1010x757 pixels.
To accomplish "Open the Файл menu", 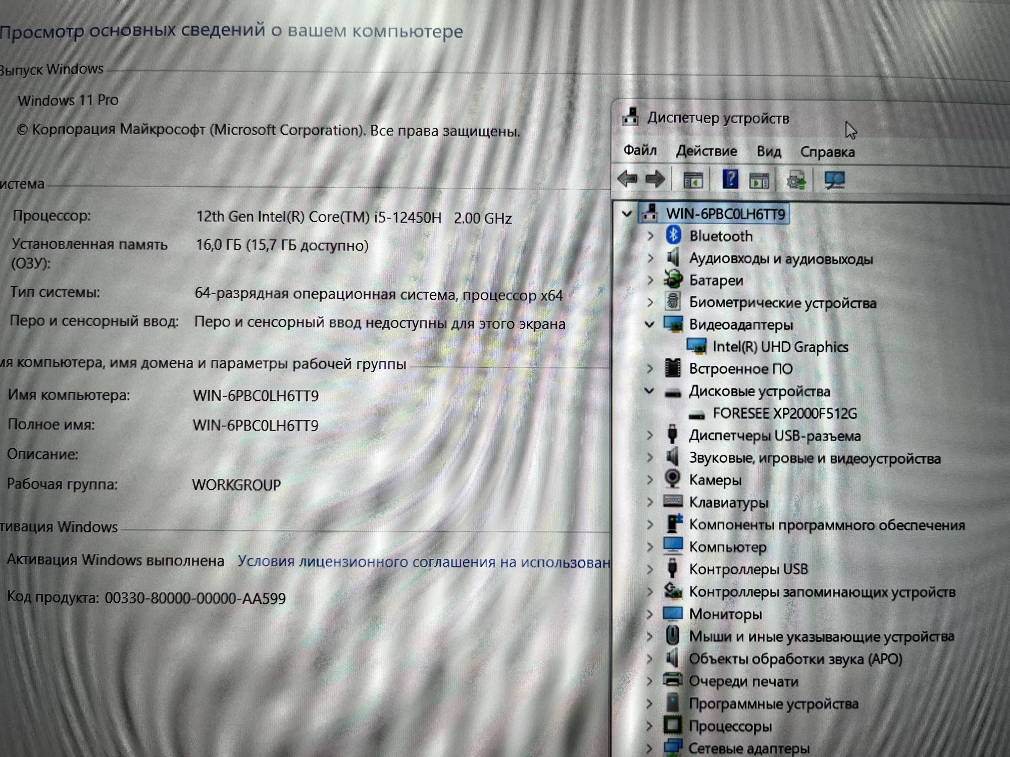I will (640, 150).
